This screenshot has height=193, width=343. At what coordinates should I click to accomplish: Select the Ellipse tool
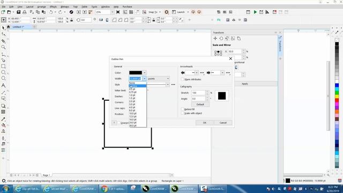tap(3, 72)
